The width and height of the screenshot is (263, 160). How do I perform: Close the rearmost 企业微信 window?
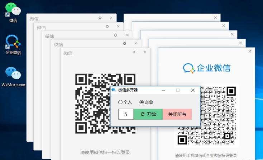[x=215, y=17]
